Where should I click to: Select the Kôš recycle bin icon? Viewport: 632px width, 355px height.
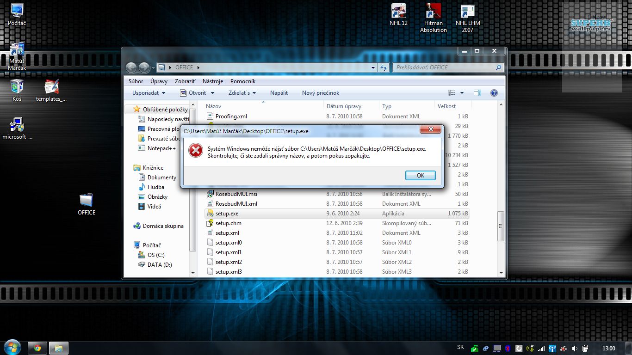(x=17, y=90)
